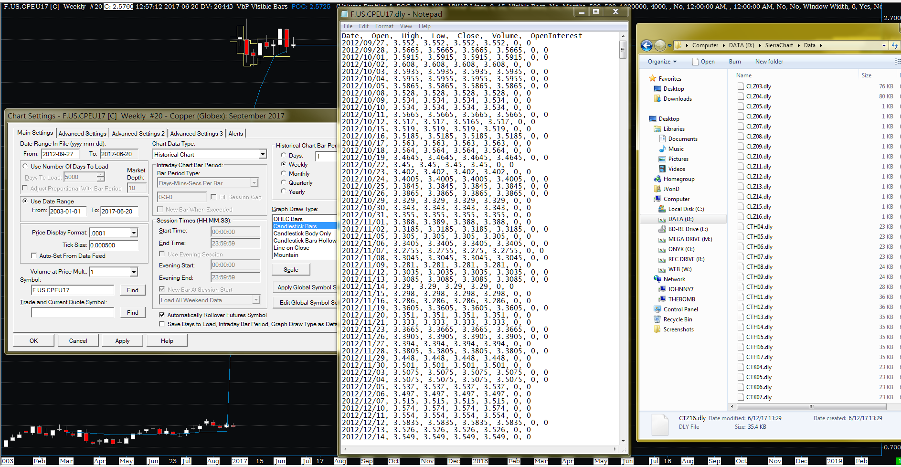
Task: Click the Find button beside the Symbol field
Action: click(132, 290)
